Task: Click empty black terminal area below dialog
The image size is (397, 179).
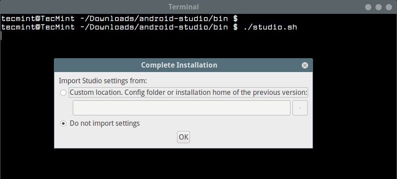Action: (x=198, y=163)
